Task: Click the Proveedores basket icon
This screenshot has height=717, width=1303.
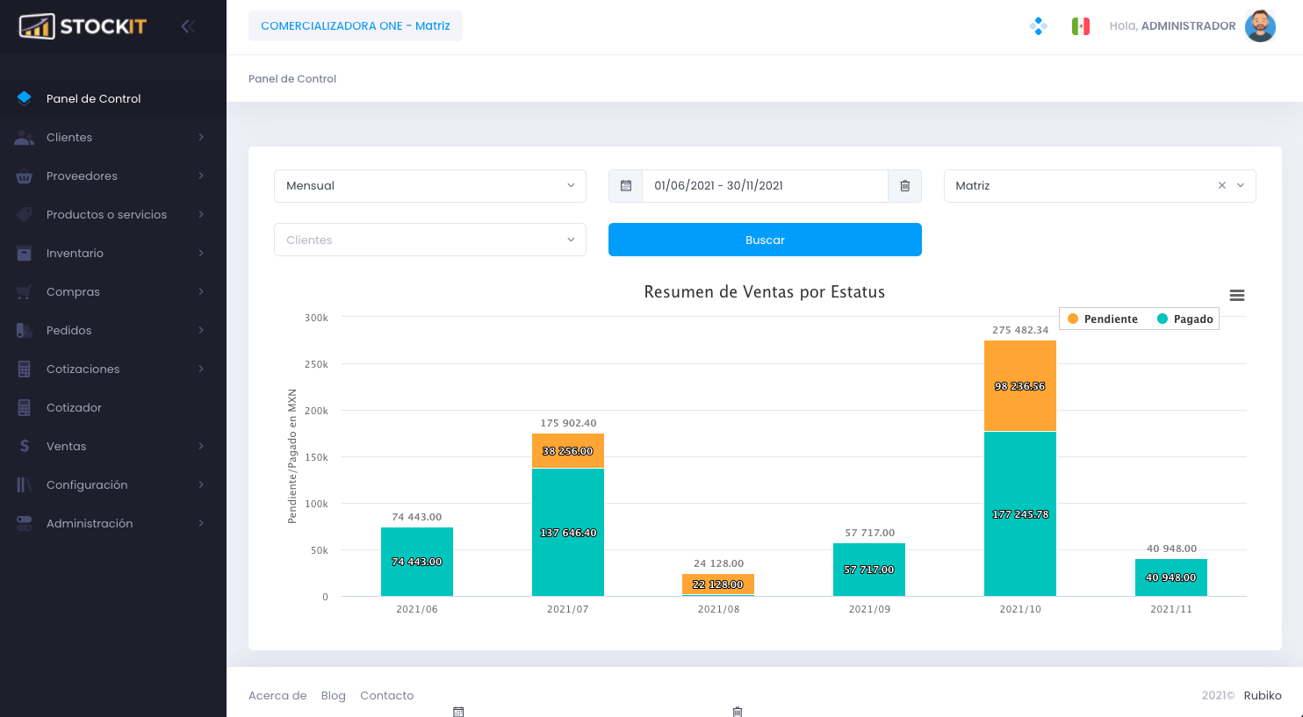Action: 25,176
